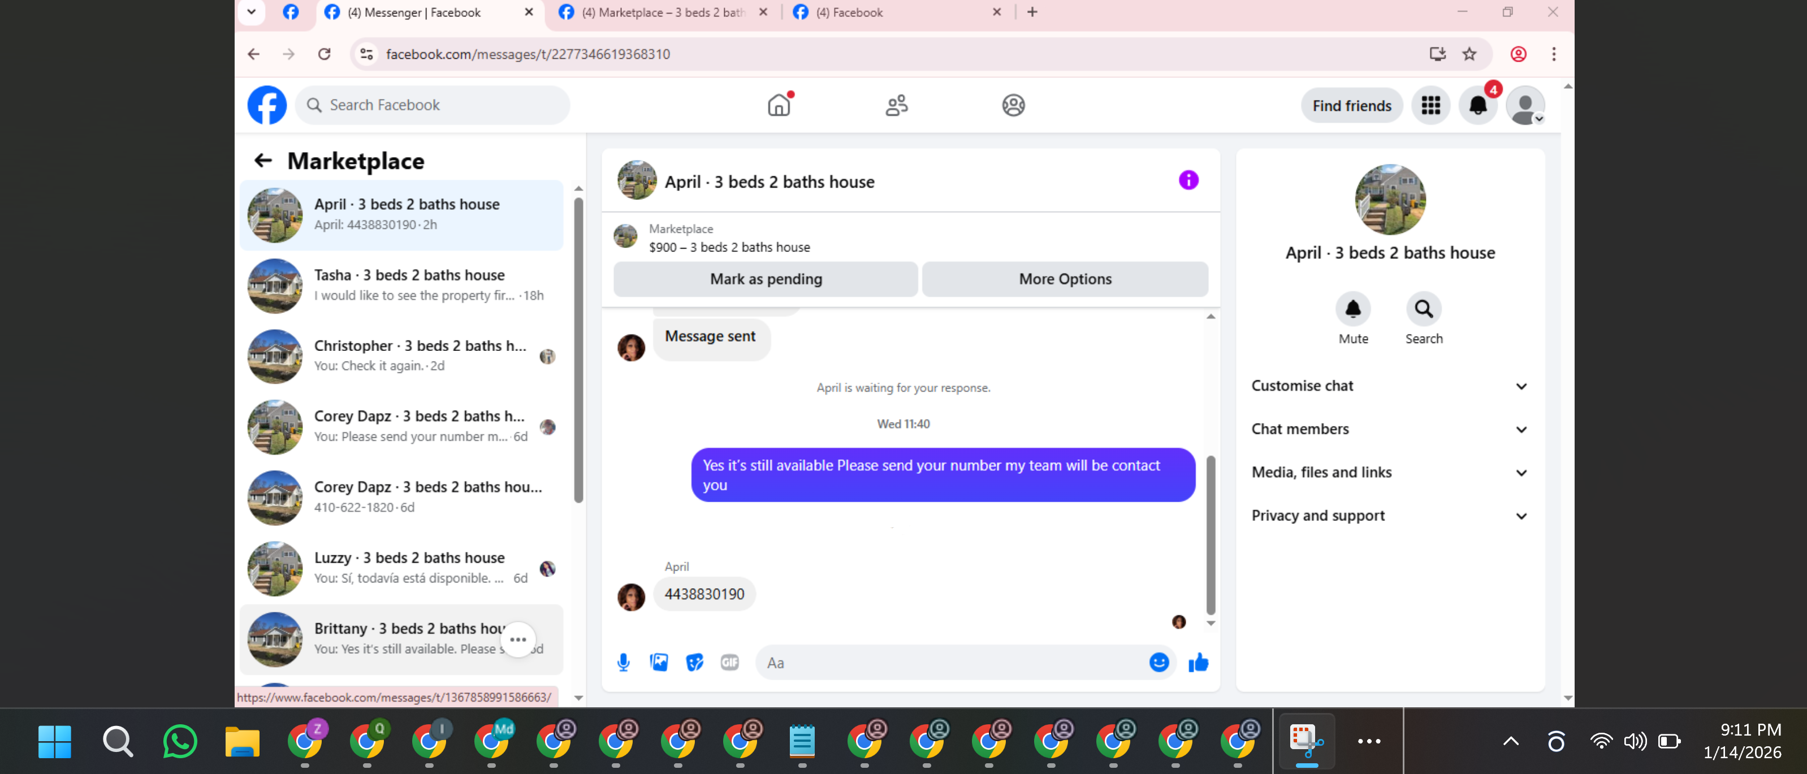Open the Facebook menu grid icon
The image size is (1807, 774).
click(1430, 106)
